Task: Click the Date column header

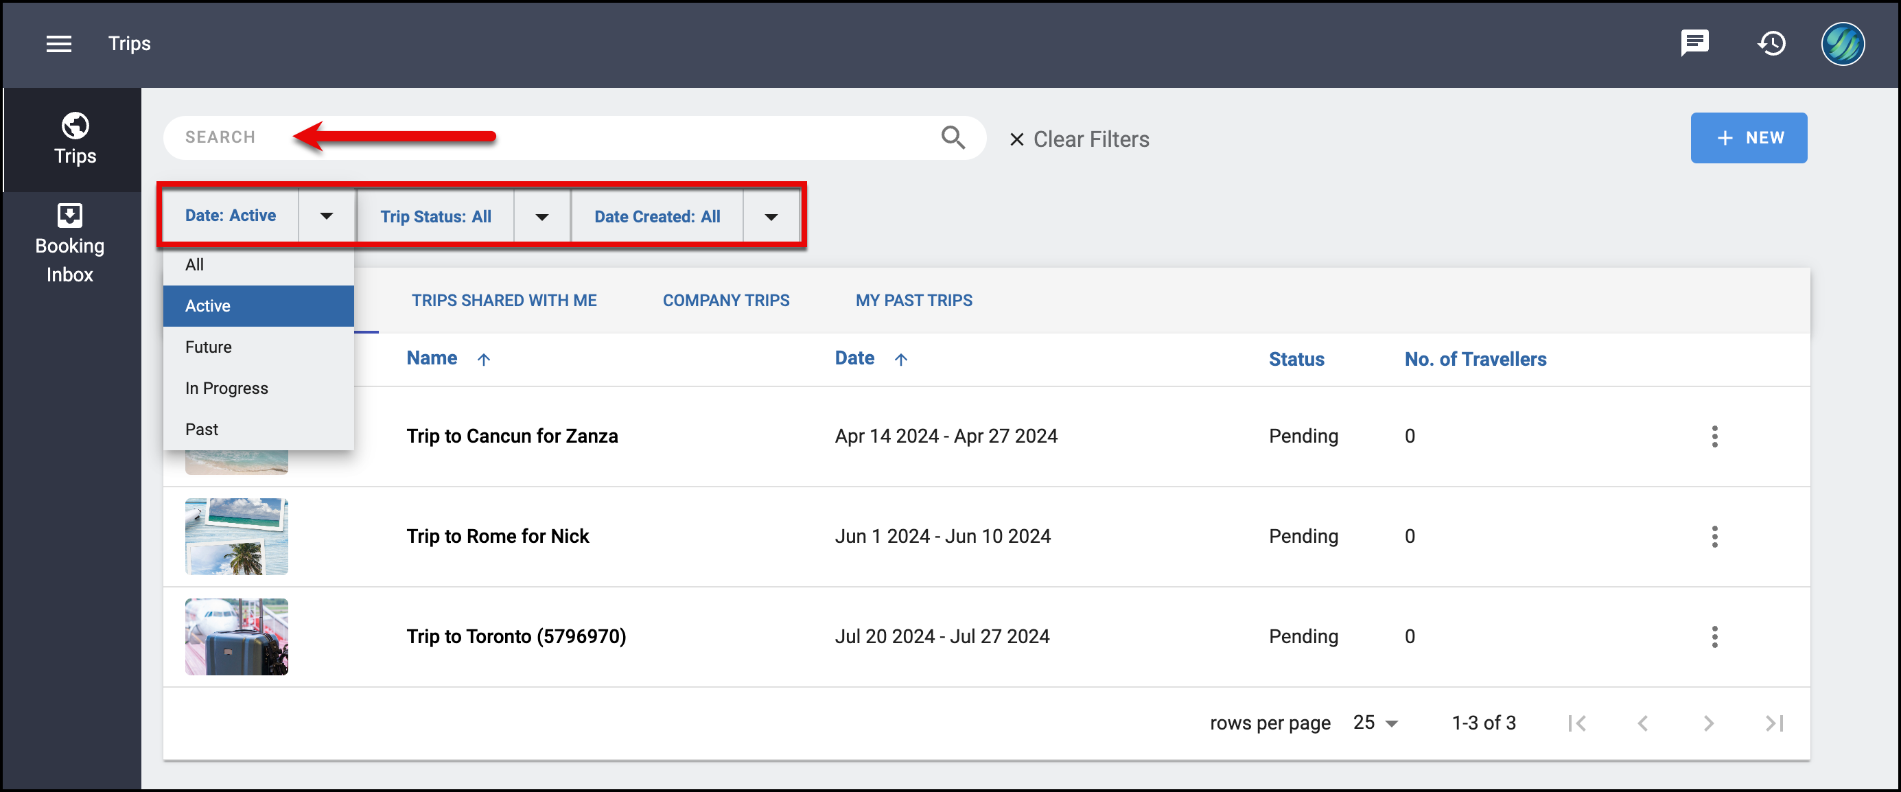Action: pyautogui.click(x=854, y=359)
